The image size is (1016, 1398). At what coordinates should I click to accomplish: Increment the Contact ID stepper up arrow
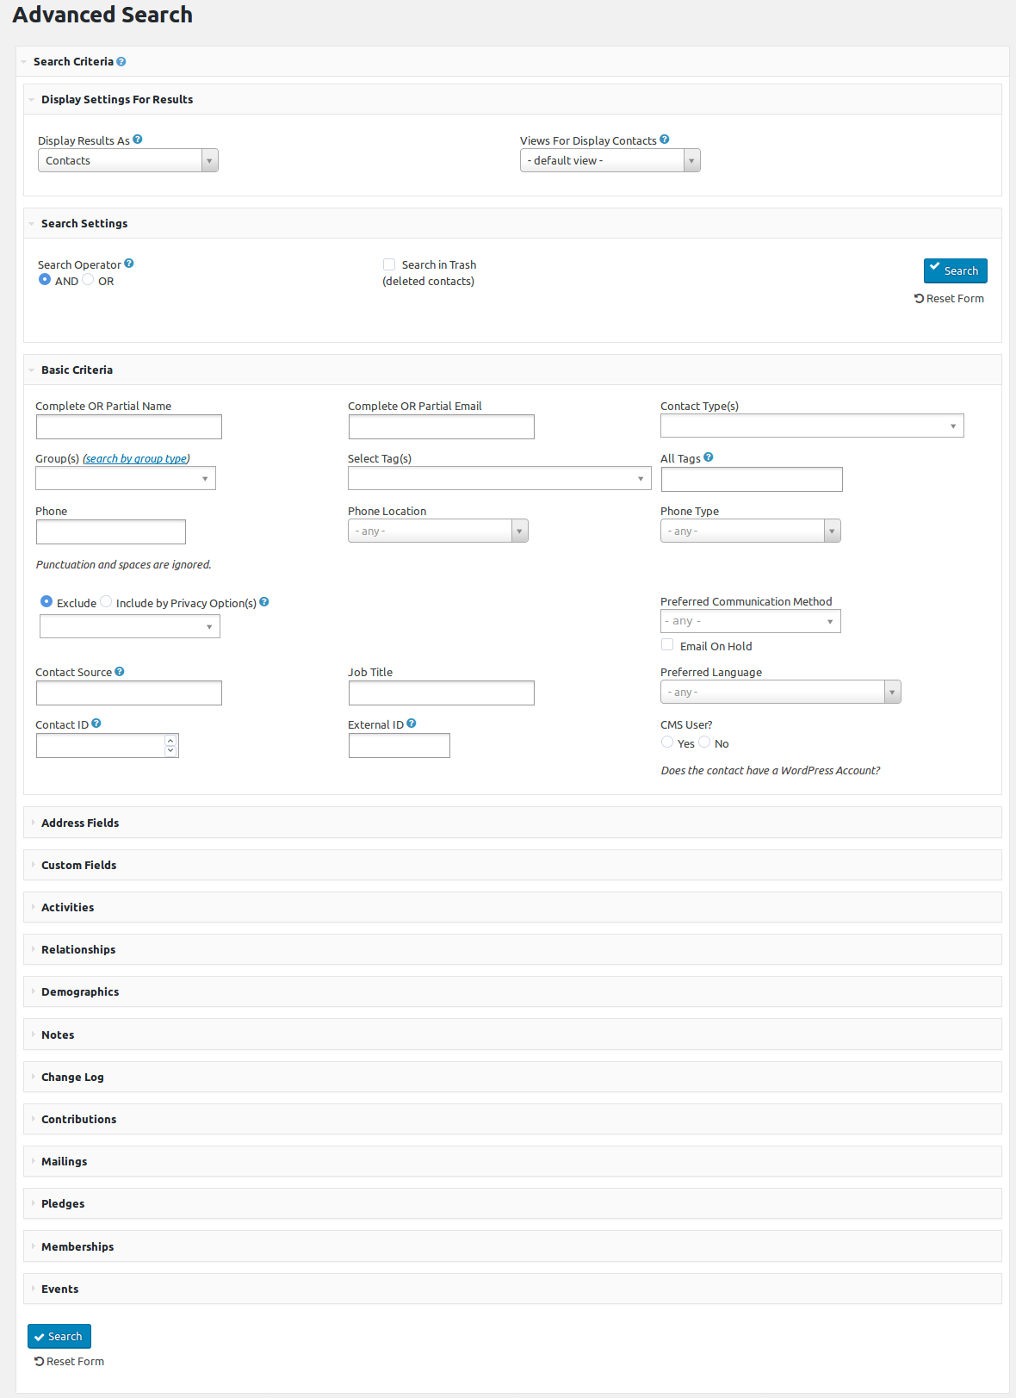click(170, 741)
